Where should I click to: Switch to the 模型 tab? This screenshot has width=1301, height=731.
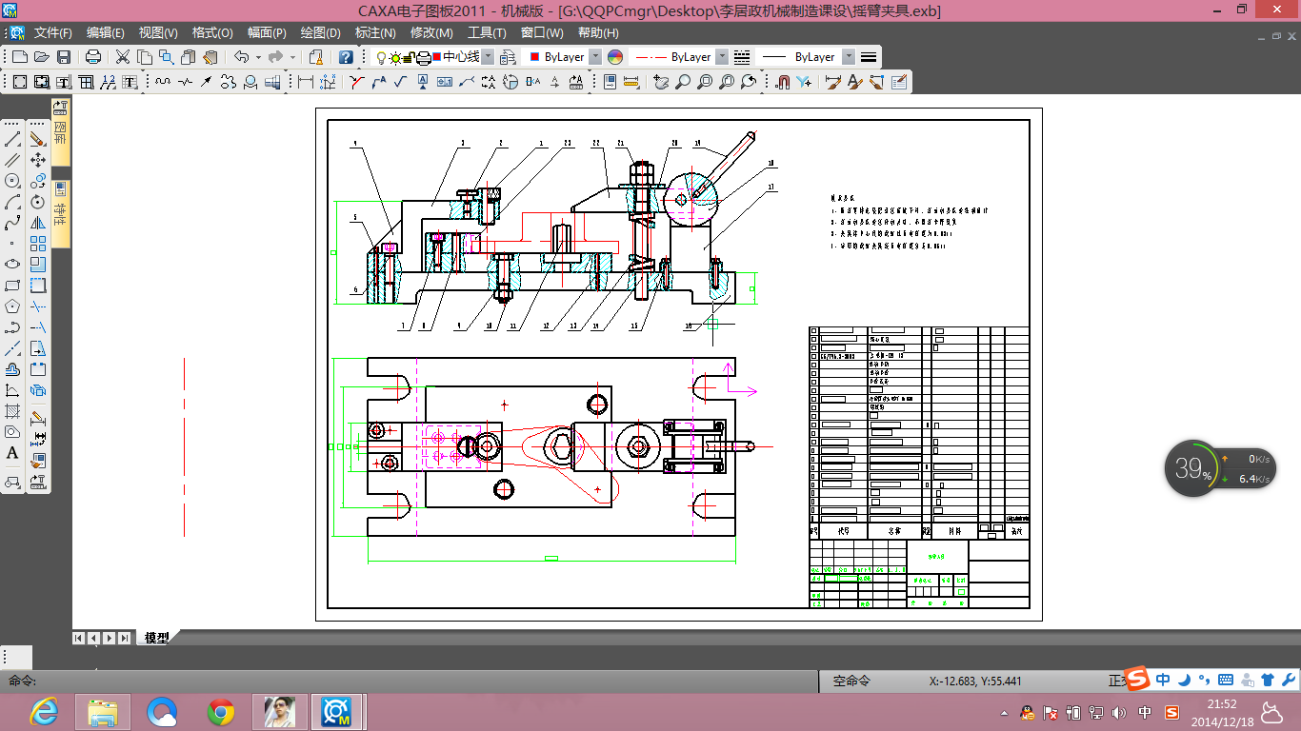pyautogui.click(x=156, y=638)
